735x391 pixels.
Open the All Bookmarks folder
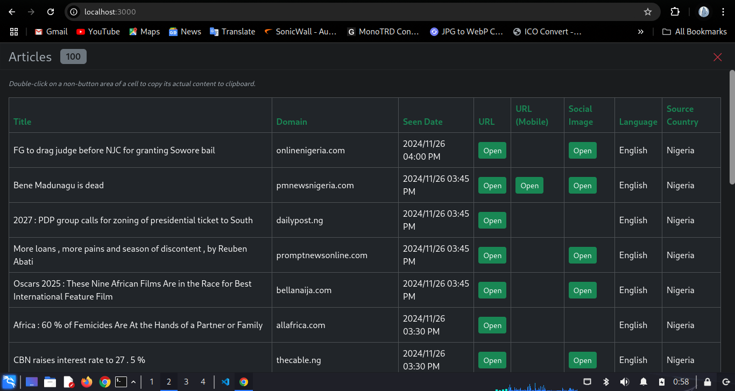(x=694, y=32)
